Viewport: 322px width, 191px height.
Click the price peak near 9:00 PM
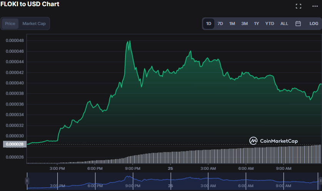130,41
